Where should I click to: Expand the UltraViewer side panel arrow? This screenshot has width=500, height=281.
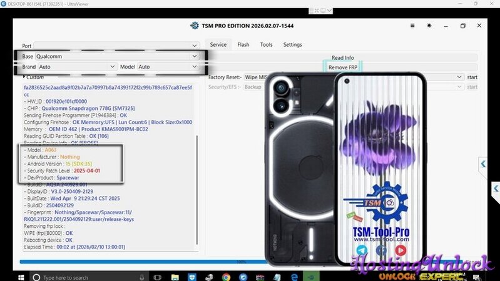pos(484,164)
